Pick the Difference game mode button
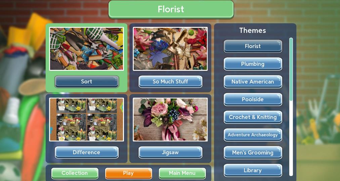The image size is (340, 181). (87, 152)
